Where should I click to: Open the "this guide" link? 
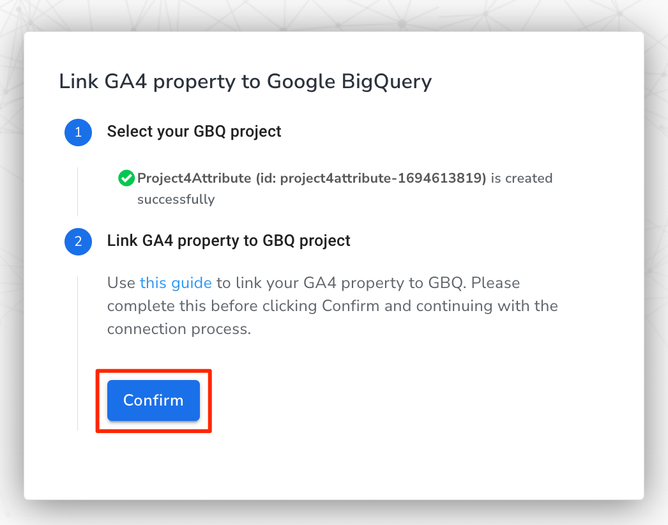point(176,282)
